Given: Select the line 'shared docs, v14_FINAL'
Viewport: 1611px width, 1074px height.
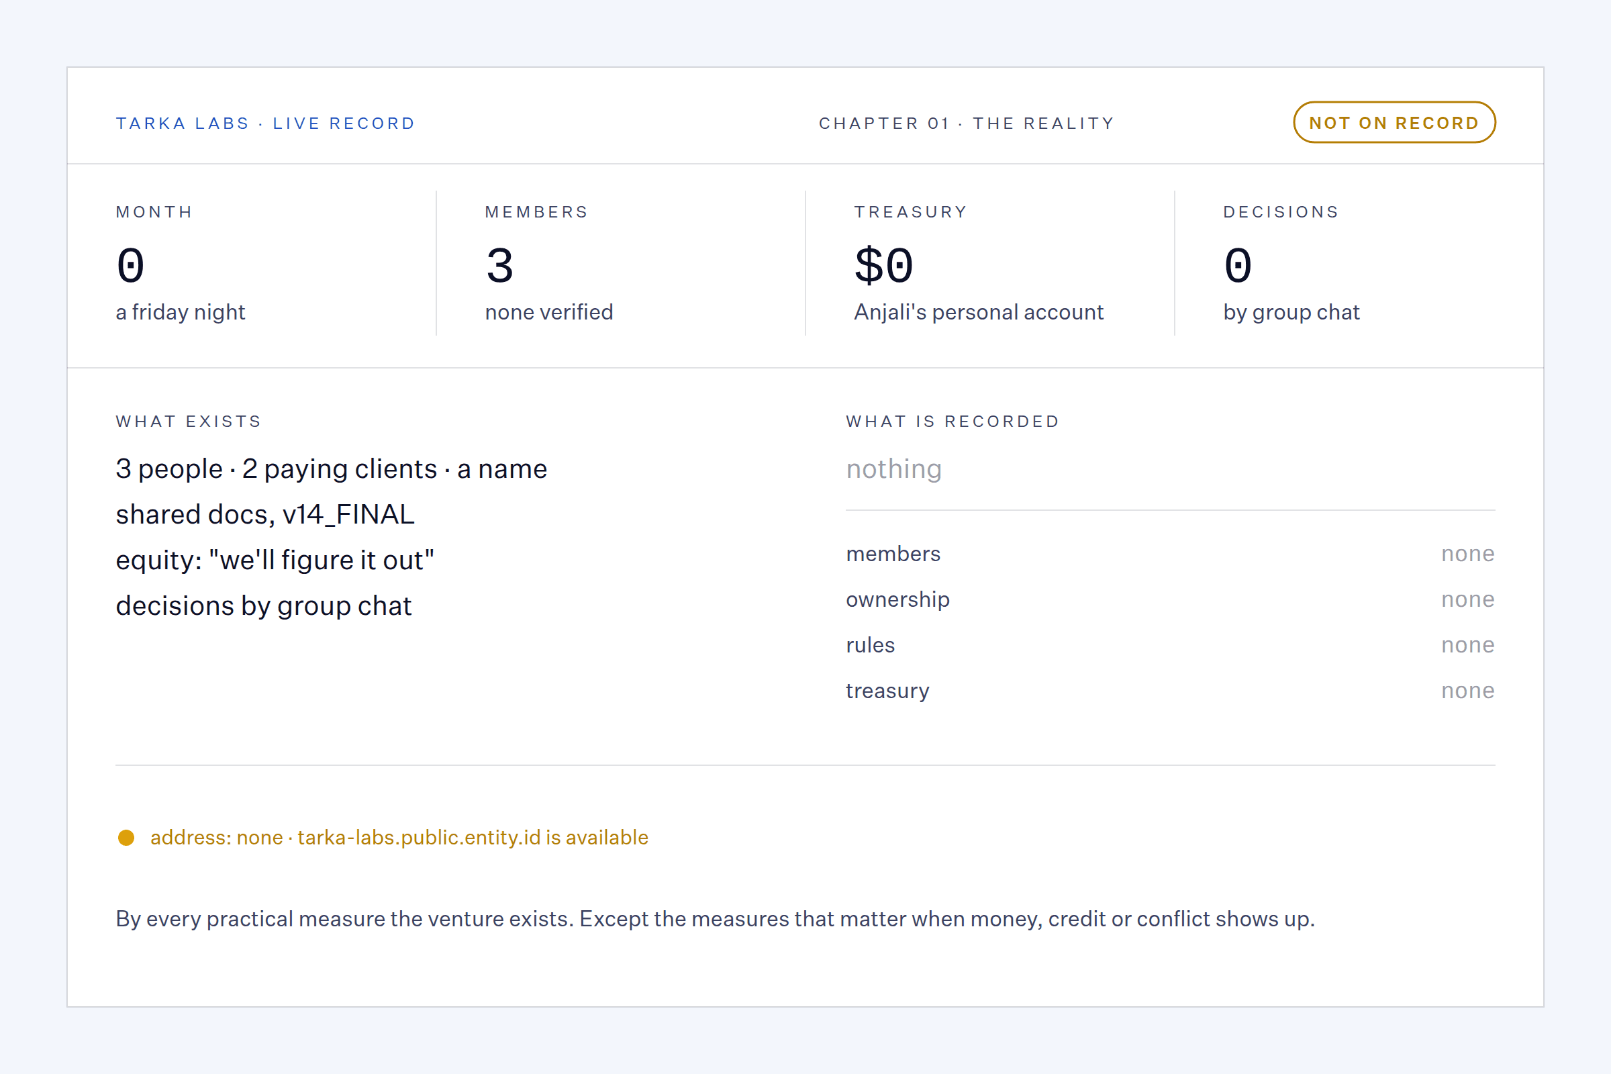Looking at the screenshot, I should [265, 514].
